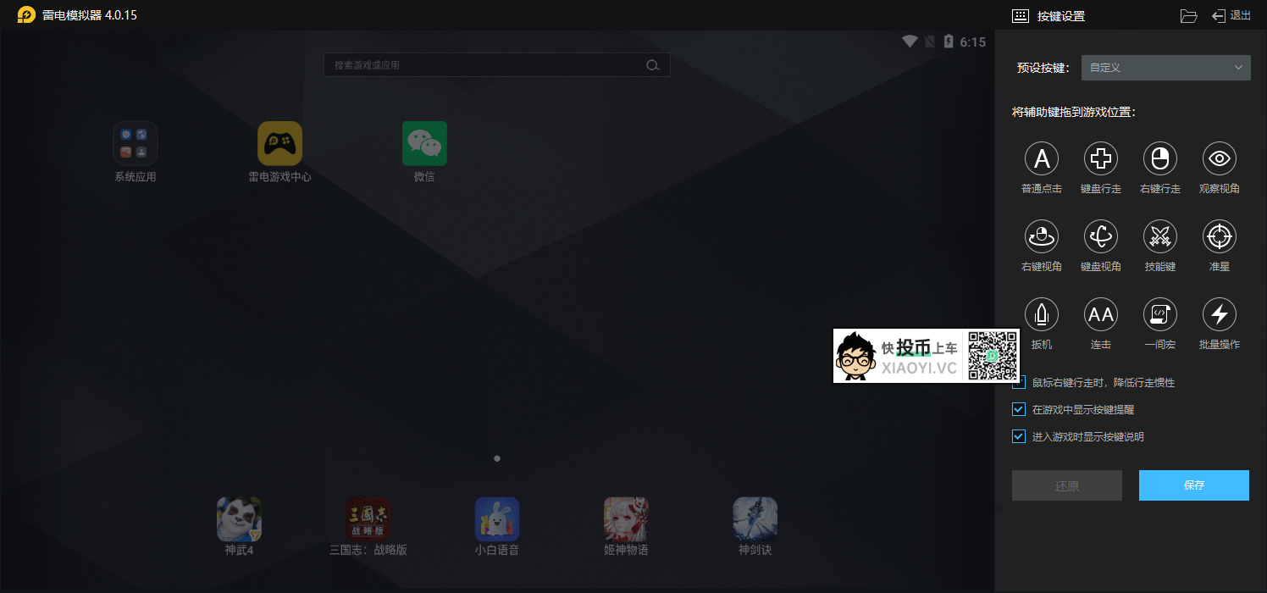
Task: Launch the 神武4 game
Action: (239, 518)
